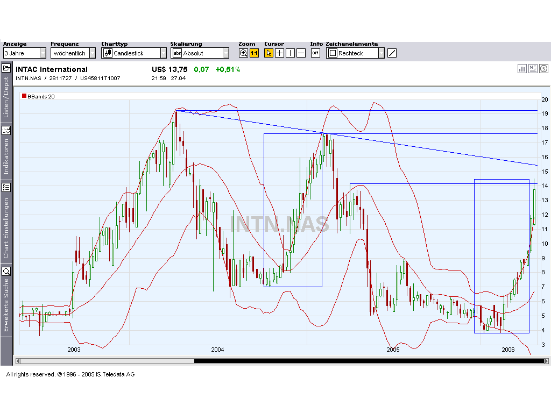
Task: Click the 2003 label on the time axis
Action: pyautogui.click(x=74, y=350)
